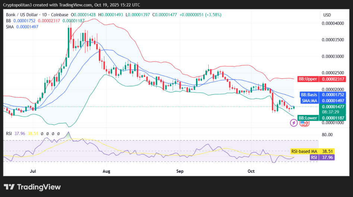Screen dimensions: 353x197
Task: Click the SMA indicator legend label
Action: tap(10, 27)
